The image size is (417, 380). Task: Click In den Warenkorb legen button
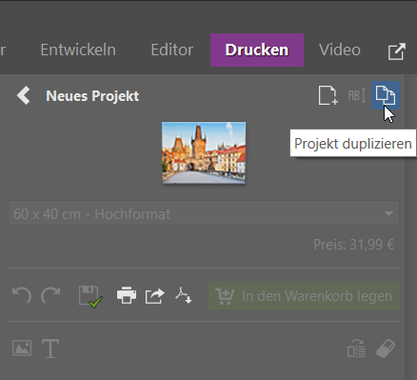click(304, 295)
